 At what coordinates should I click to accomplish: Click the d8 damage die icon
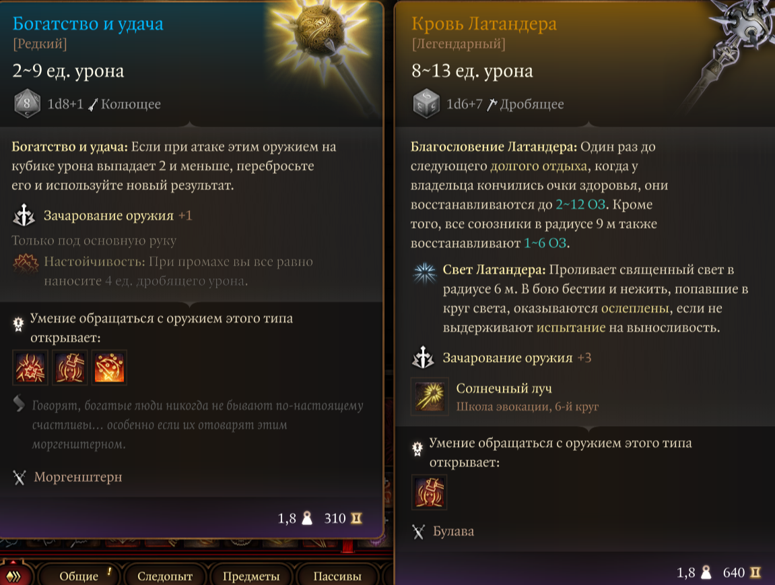[x=27, y=104]
